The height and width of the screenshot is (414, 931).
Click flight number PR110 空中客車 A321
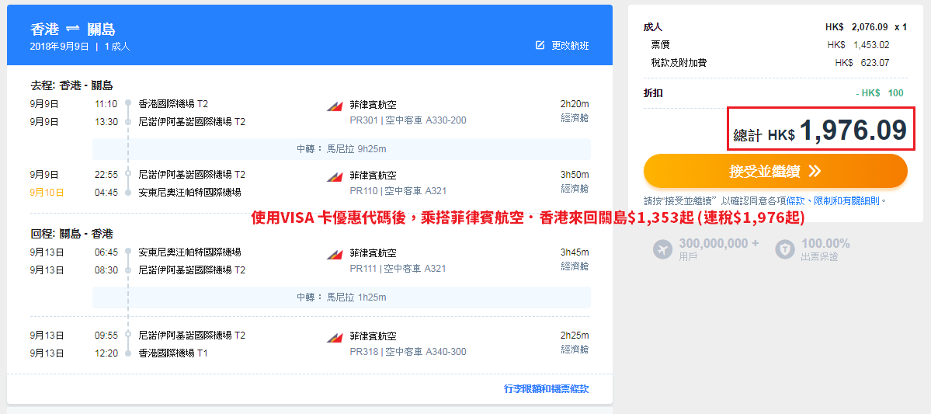coord(398,191)
